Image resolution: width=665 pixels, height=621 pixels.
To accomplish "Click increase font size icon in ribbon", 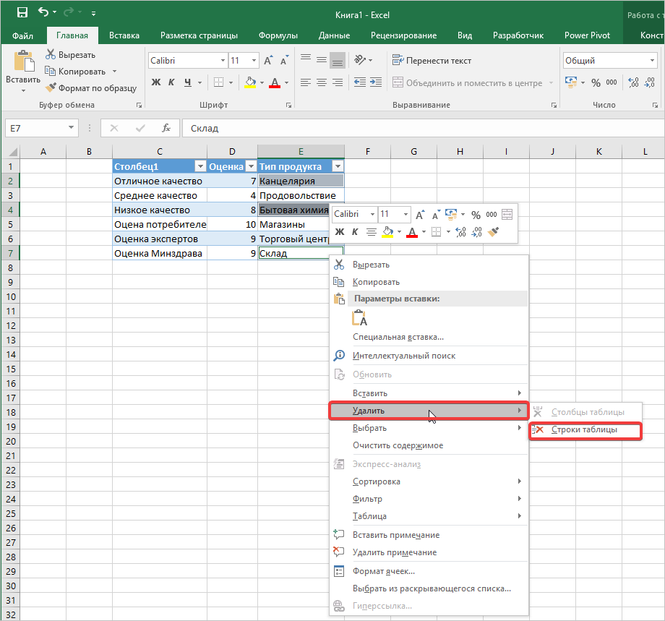I will click(268, 61).
